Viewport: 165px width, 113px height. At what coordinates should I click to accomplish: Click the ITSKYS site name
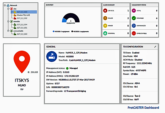pyautogui.click(x=22, y=80)
